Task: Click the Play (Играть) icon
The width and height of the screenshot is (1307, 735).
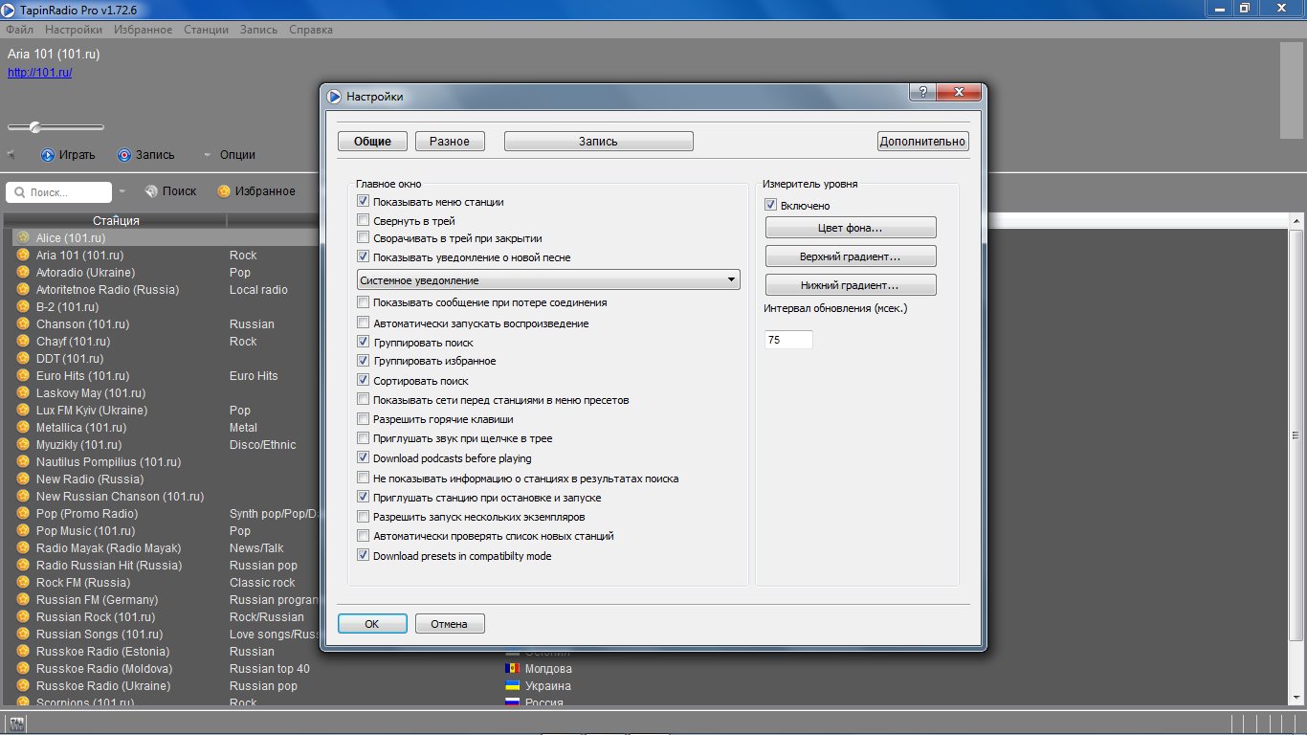Action: click(48, 155)
